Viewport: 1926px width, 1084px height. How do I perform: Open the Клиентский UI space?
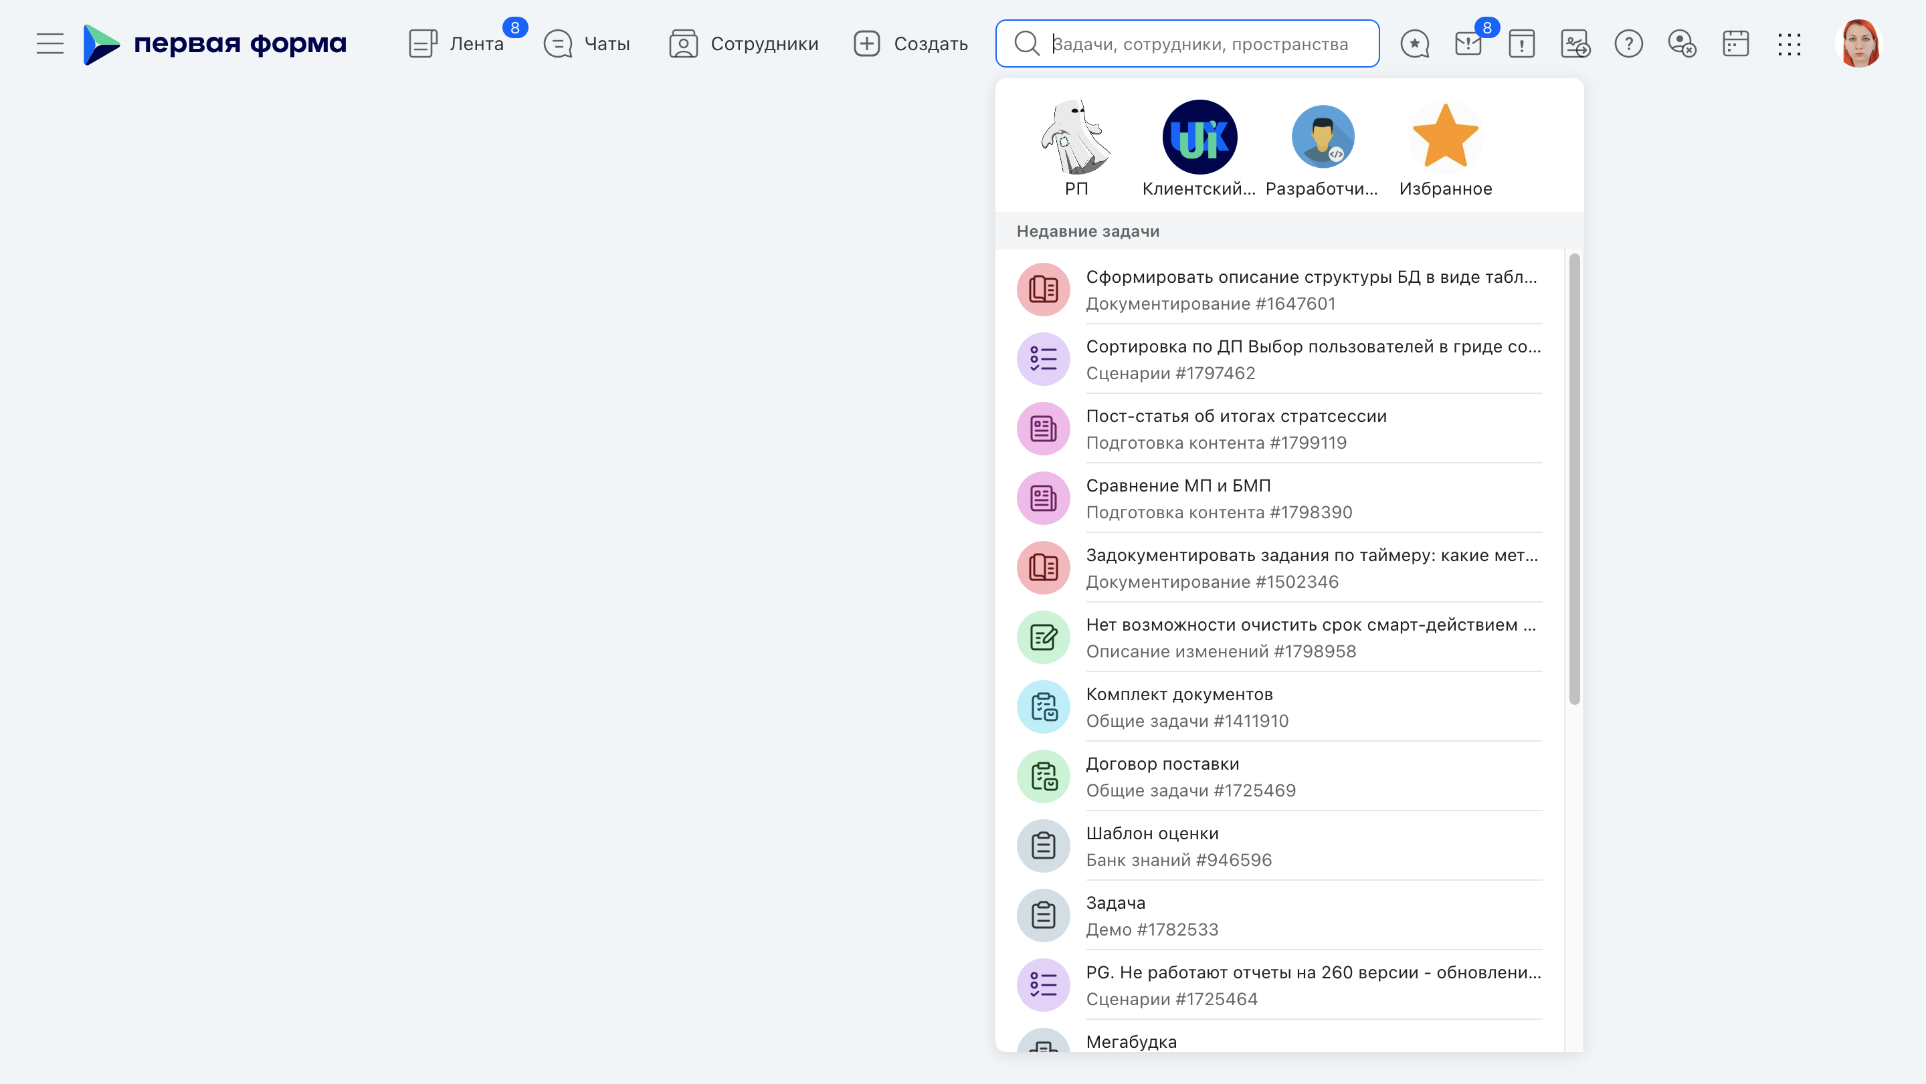(1199, 148)
